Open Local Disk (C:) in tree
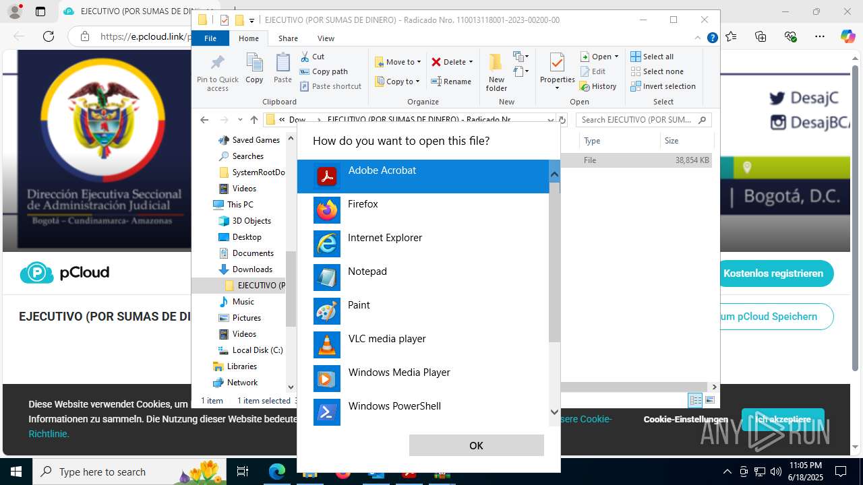 tap(251, 350)
